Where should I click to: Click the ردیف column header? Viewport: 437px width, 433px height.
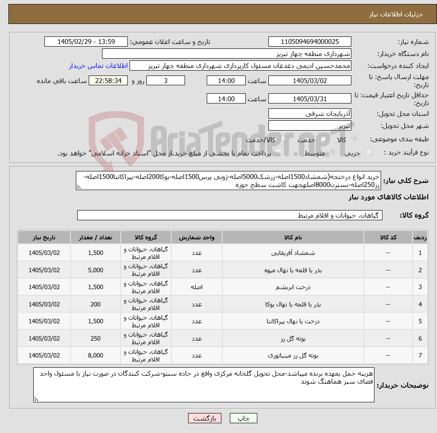pos(420,238)
